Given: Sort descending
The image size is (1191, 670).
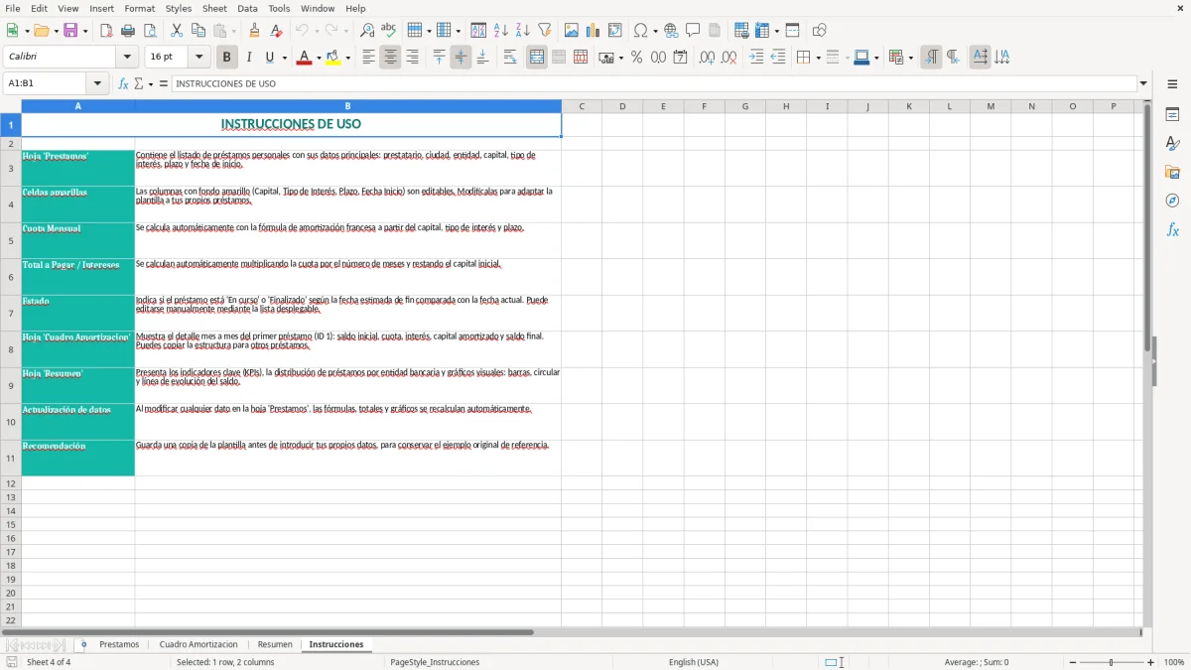Looking at the screenshot, I should pyautogui.click(x=523, y=31).
